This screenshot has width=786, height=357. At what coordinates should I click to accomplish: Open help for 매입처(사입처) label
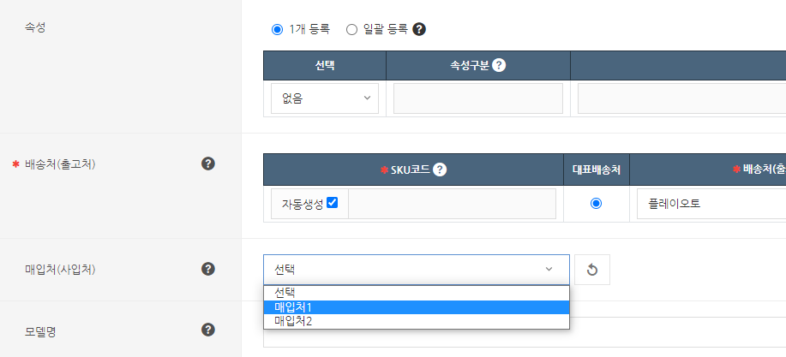point(207,269)
